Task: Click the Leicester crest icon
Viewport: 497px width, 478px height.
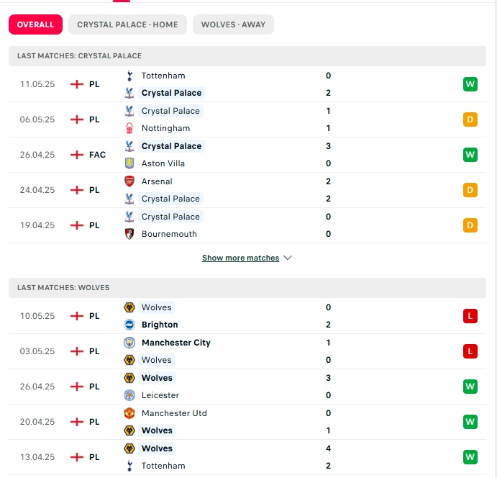Action: coord(129,395)
